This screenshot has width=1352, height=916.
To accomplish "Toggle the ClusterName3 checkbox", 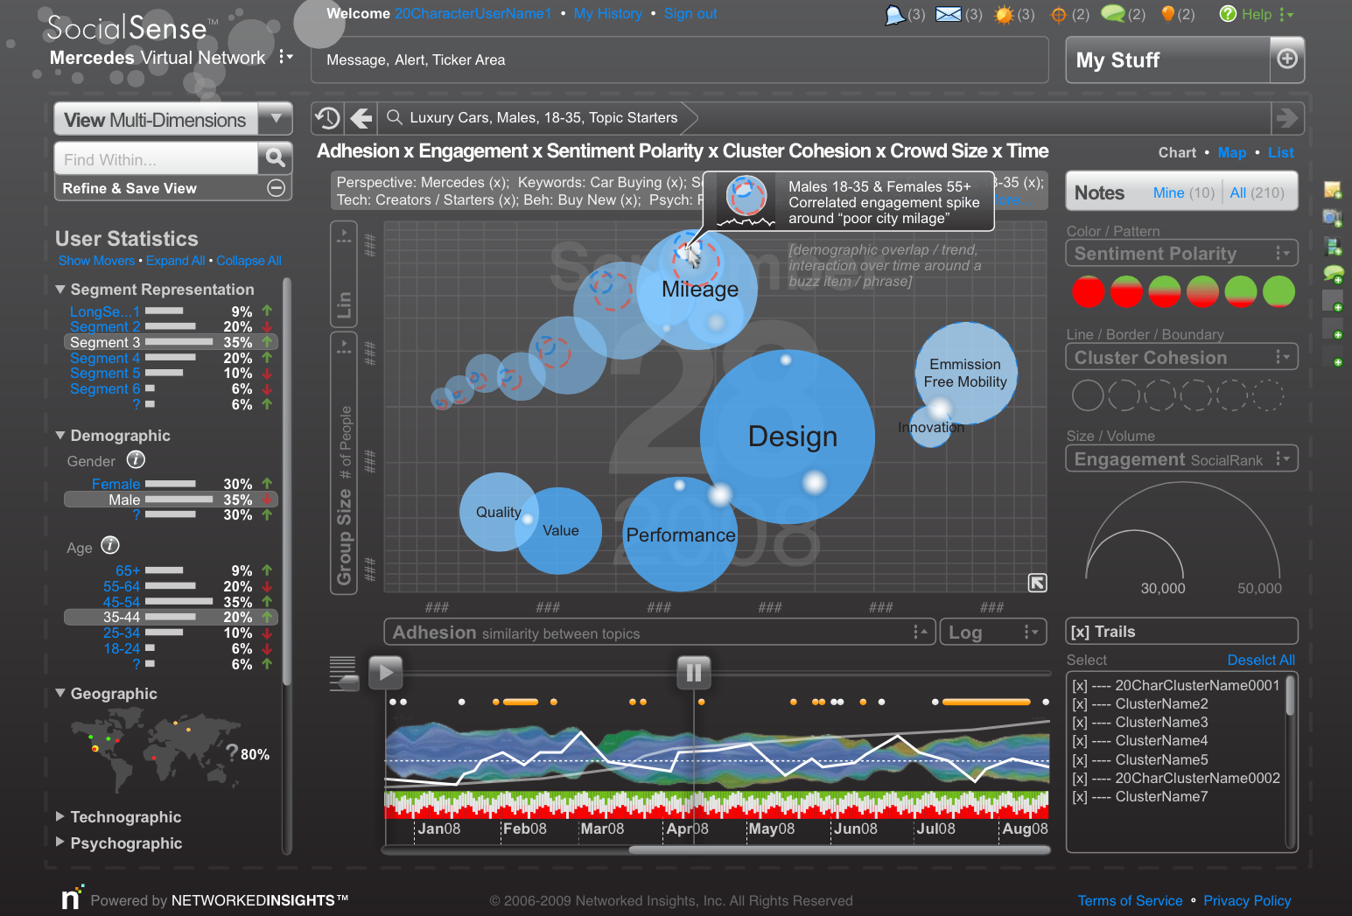I will (x=1080, y=723).
